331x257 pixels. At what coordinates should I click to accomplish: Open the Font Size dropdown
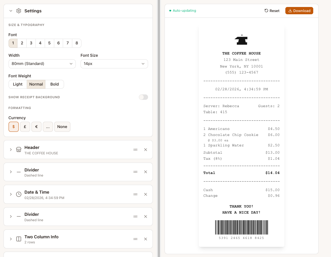(114, 64)
